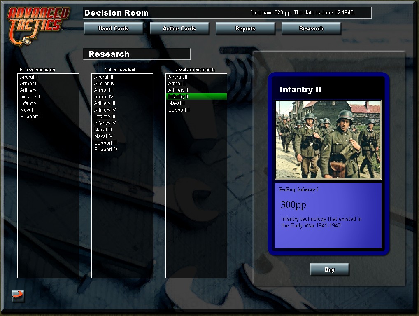Viewport: 419px width, 316px height.
Task: Select Naval III in Not yet available
Action: (122, 130)
